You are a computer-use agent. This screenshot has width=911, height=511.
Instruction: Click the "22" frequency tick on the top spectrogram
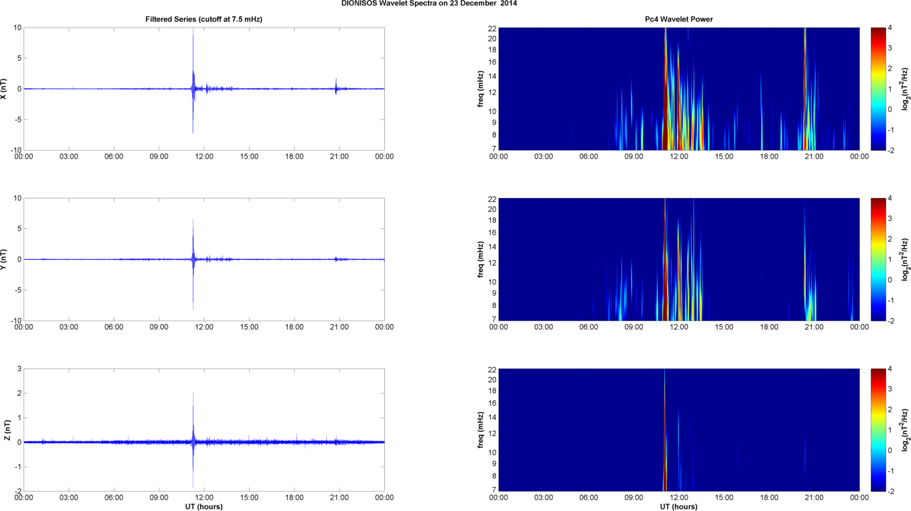click(x=492, y=28)
